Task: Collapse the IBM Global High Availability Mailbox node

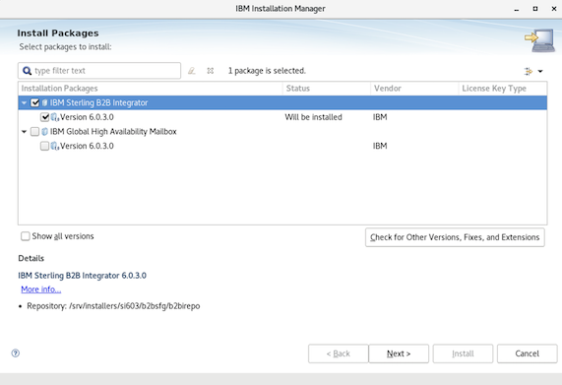Action: click(x=24, y=132)
